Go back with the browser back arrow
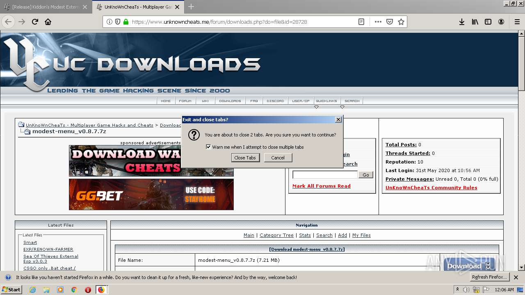The height and width of the screenshot is (295, 525). [8, 22]
